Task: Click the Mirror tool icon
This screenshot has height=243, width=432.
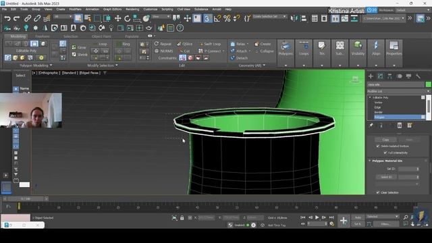Action: tap(294, 18)
